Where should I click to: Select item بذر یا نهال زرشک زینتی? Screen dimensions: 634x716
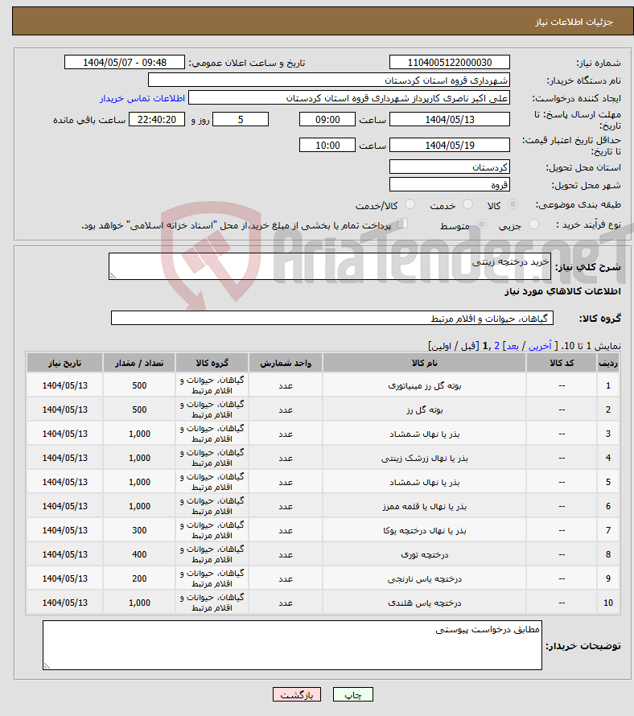[x=424, y=458]
